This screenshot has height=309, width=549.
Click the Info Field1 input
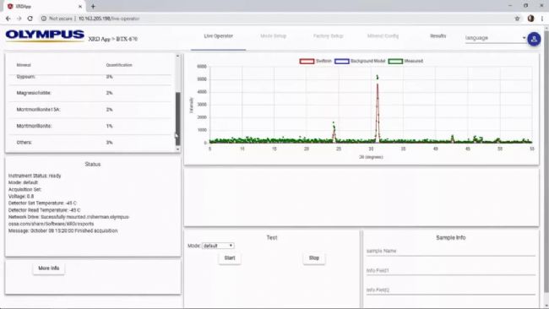[451, 270]
